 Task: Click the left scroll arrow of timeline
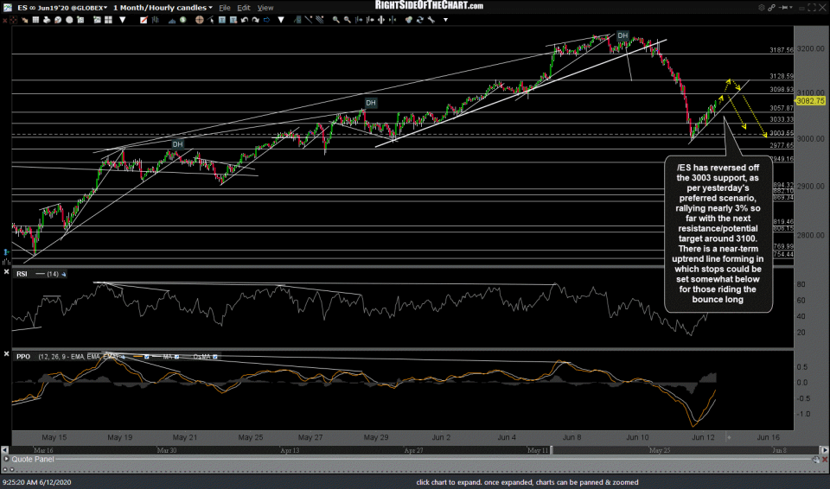5,450
